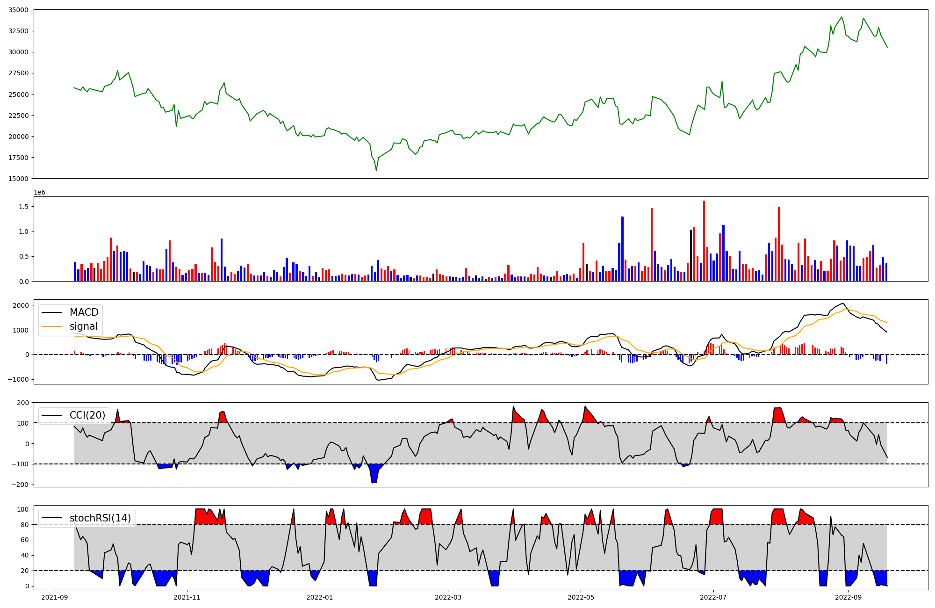Click the 1e6 volume scale label
This screenshot has height=608, width=935.
click(39, 192)
